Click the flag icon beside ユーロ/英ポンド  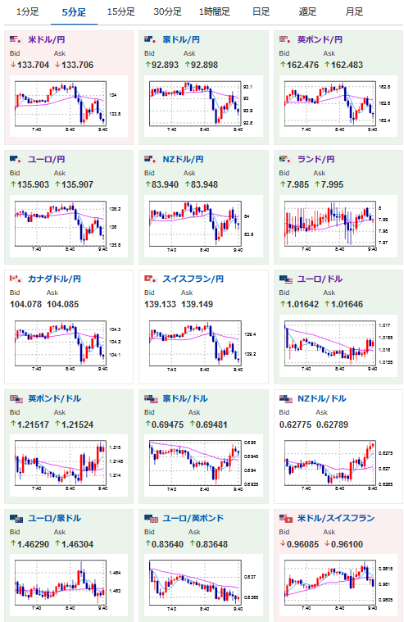pyautogui.click(x=152, y=519)
